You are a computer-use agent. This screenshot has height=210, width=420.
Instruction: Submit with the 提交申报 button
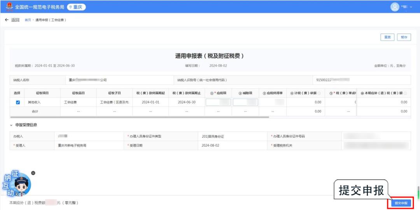(401, 203)
